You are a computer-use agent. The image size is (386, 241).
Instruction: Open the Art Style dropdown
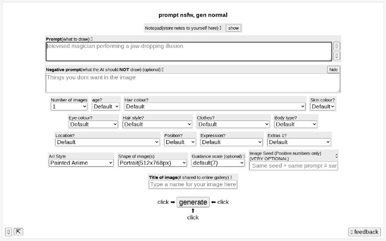[81, 163]
